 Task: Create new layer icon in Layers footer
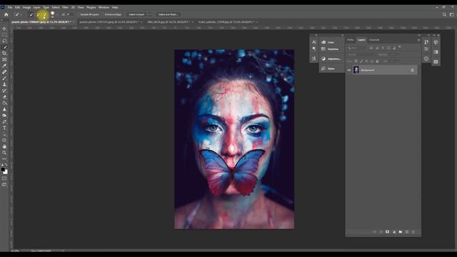pos(407,232)
